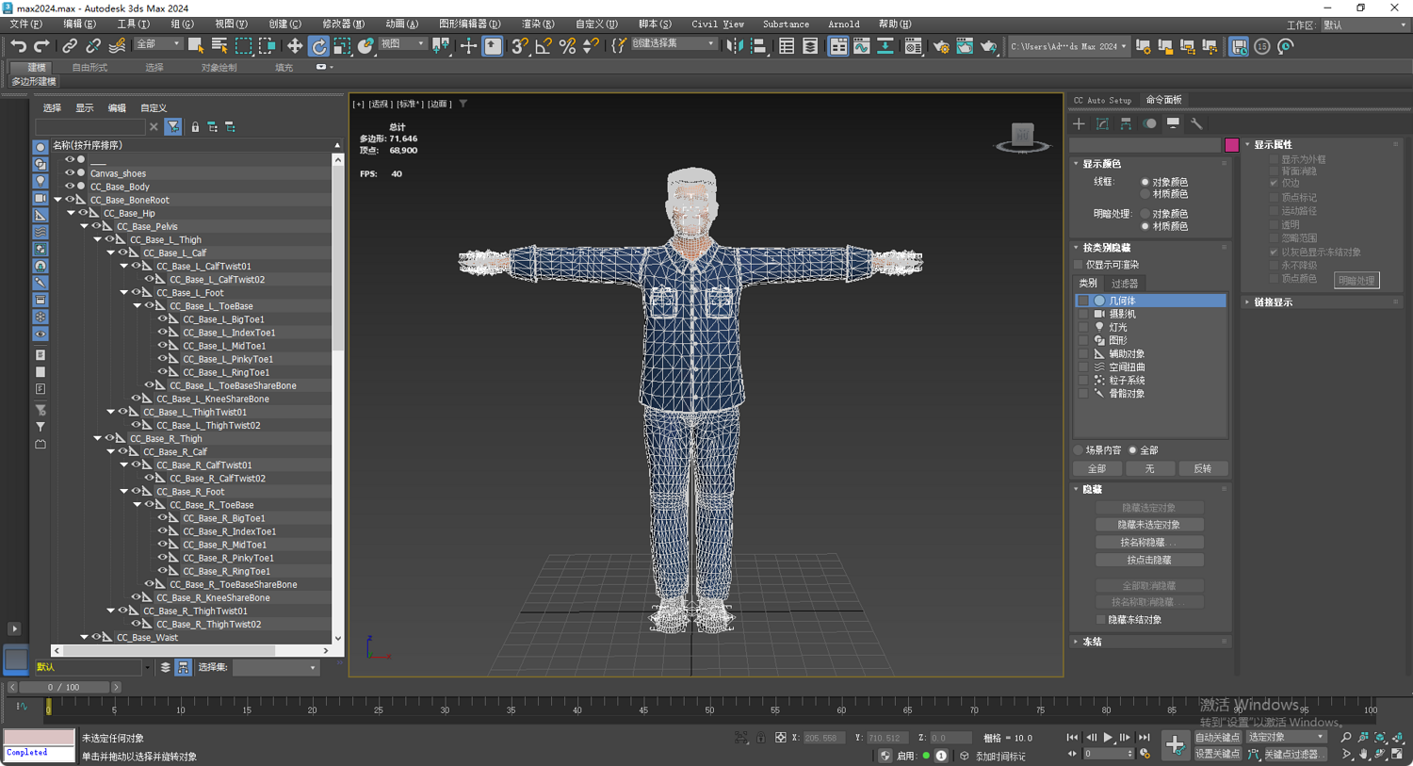Switch to the 自由形式 ribbon tab

89,68
